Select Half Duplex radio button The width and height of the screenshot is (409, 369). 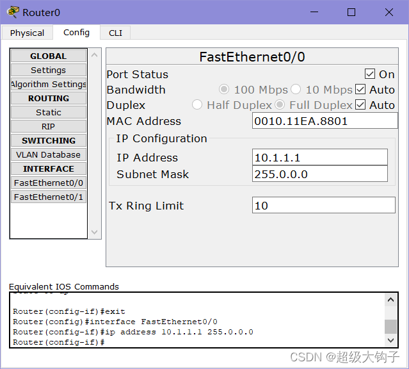197,104
